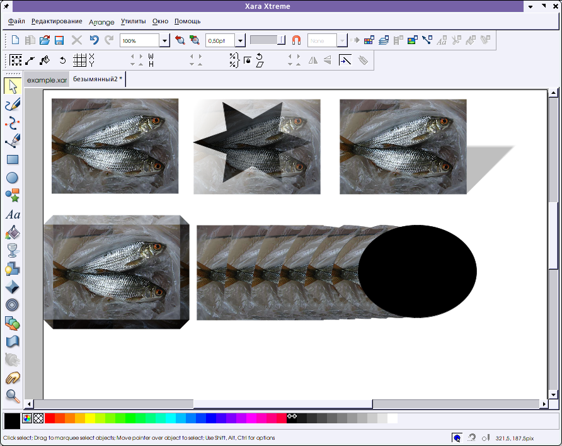Toggle the lock aspect ratio button
Viewport: 562px width, 446px height.
tap(248, 60)
